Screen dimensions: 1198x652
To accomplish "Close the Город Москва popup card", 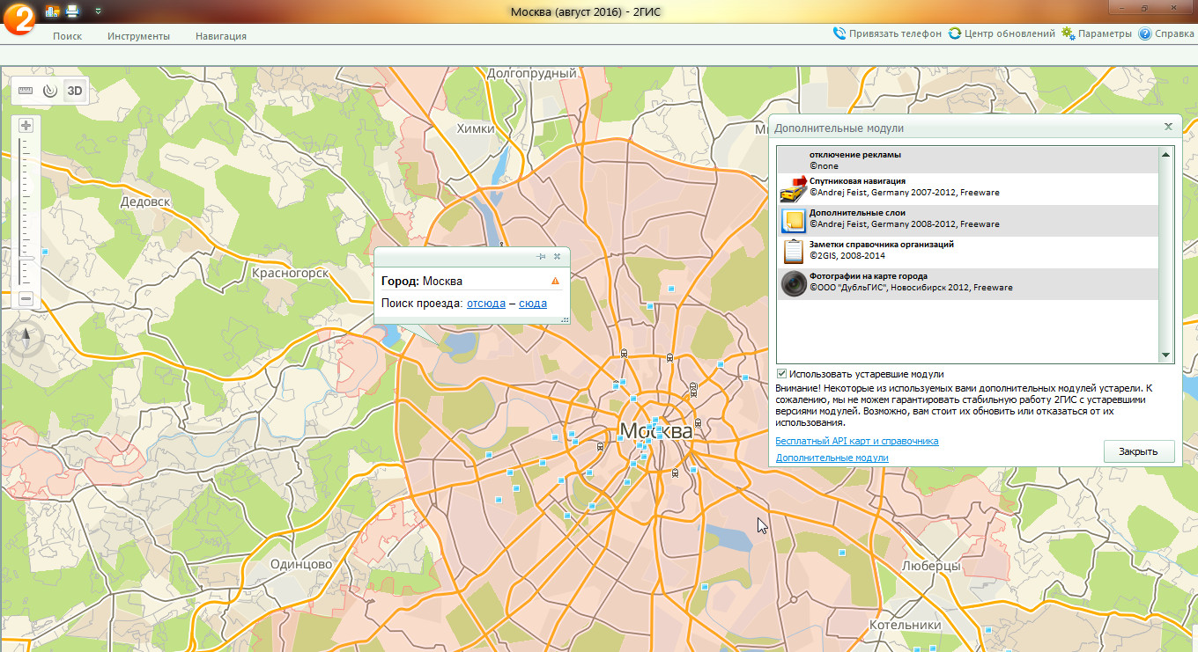I will pyautogui.click(x=557, y=256).
